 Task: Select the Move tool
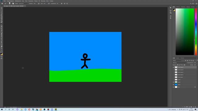coord(2,8)
